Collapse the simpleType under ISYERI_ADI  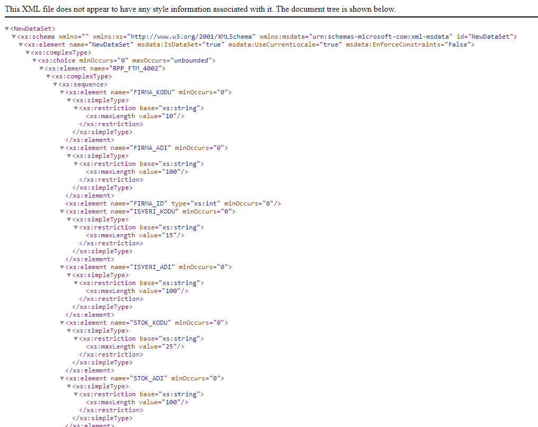click(69, 275)
